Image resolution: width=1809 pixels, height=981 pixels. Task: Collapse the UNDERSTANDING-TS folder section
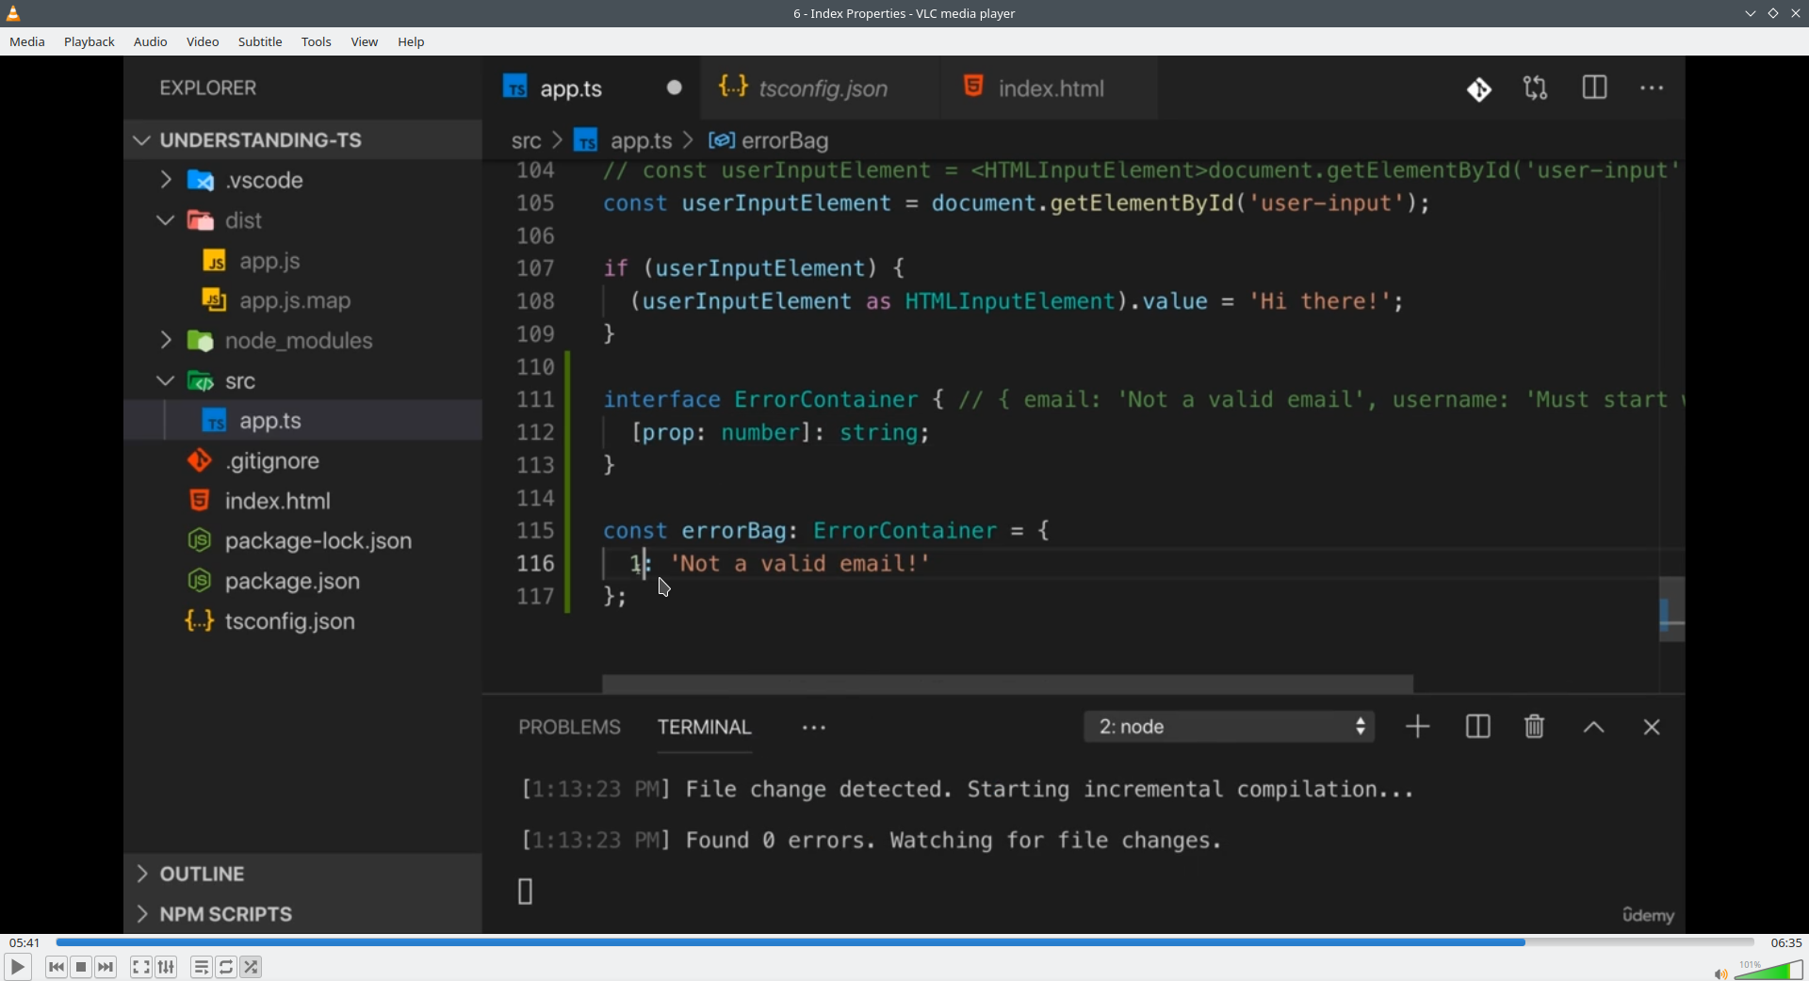[302, 140]
